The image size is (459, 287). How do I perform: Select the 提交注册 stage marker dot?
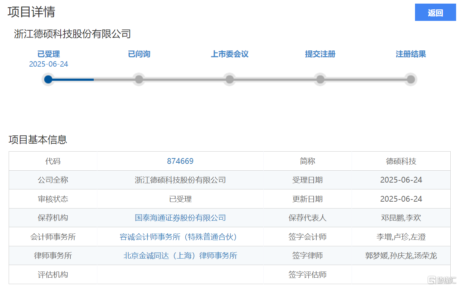tap(320, 79)
